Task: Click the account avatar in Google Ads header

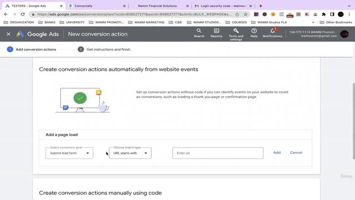Action: 344,34
